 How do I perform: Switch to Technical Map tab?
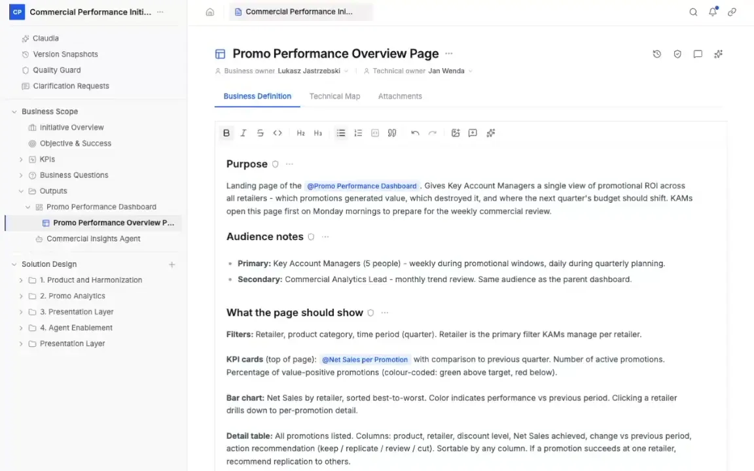pos(334,96)
